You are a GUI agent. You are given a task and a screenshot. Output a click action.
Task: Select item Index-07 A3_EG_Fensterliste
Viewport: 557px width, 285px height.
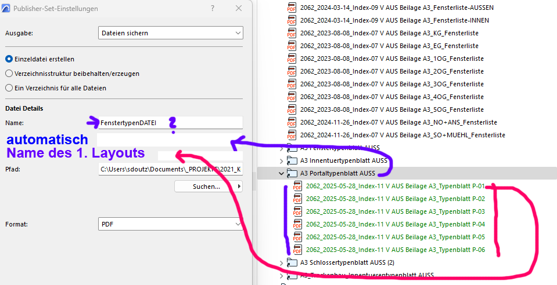tap(389, 46)
